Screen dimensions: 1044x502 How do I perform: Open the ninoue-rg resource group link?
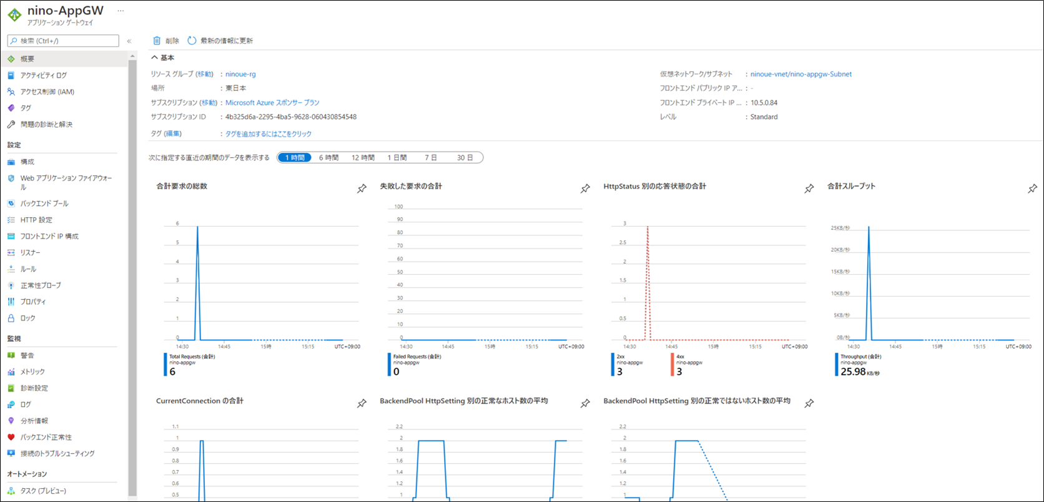click(x=240, y=74)
